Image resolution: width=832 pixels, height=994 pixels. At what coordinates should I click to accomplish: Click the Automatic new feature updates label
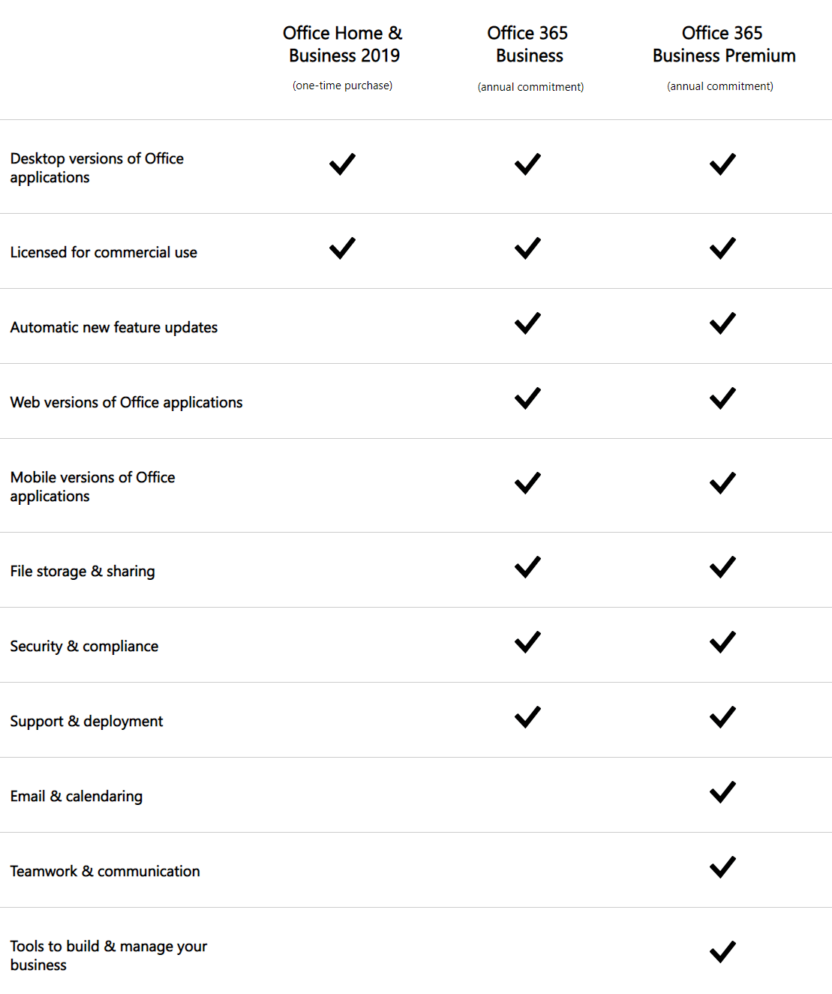114,327
